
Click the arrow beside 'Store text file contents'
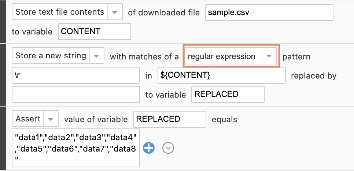115,12
